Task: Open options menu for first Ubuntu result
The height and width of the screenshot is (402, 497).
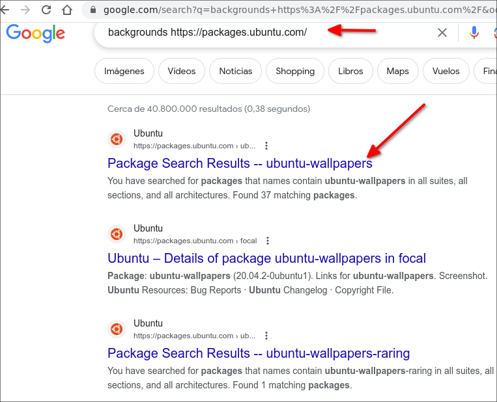Action: pyautogui.click(x=266, y=146)
